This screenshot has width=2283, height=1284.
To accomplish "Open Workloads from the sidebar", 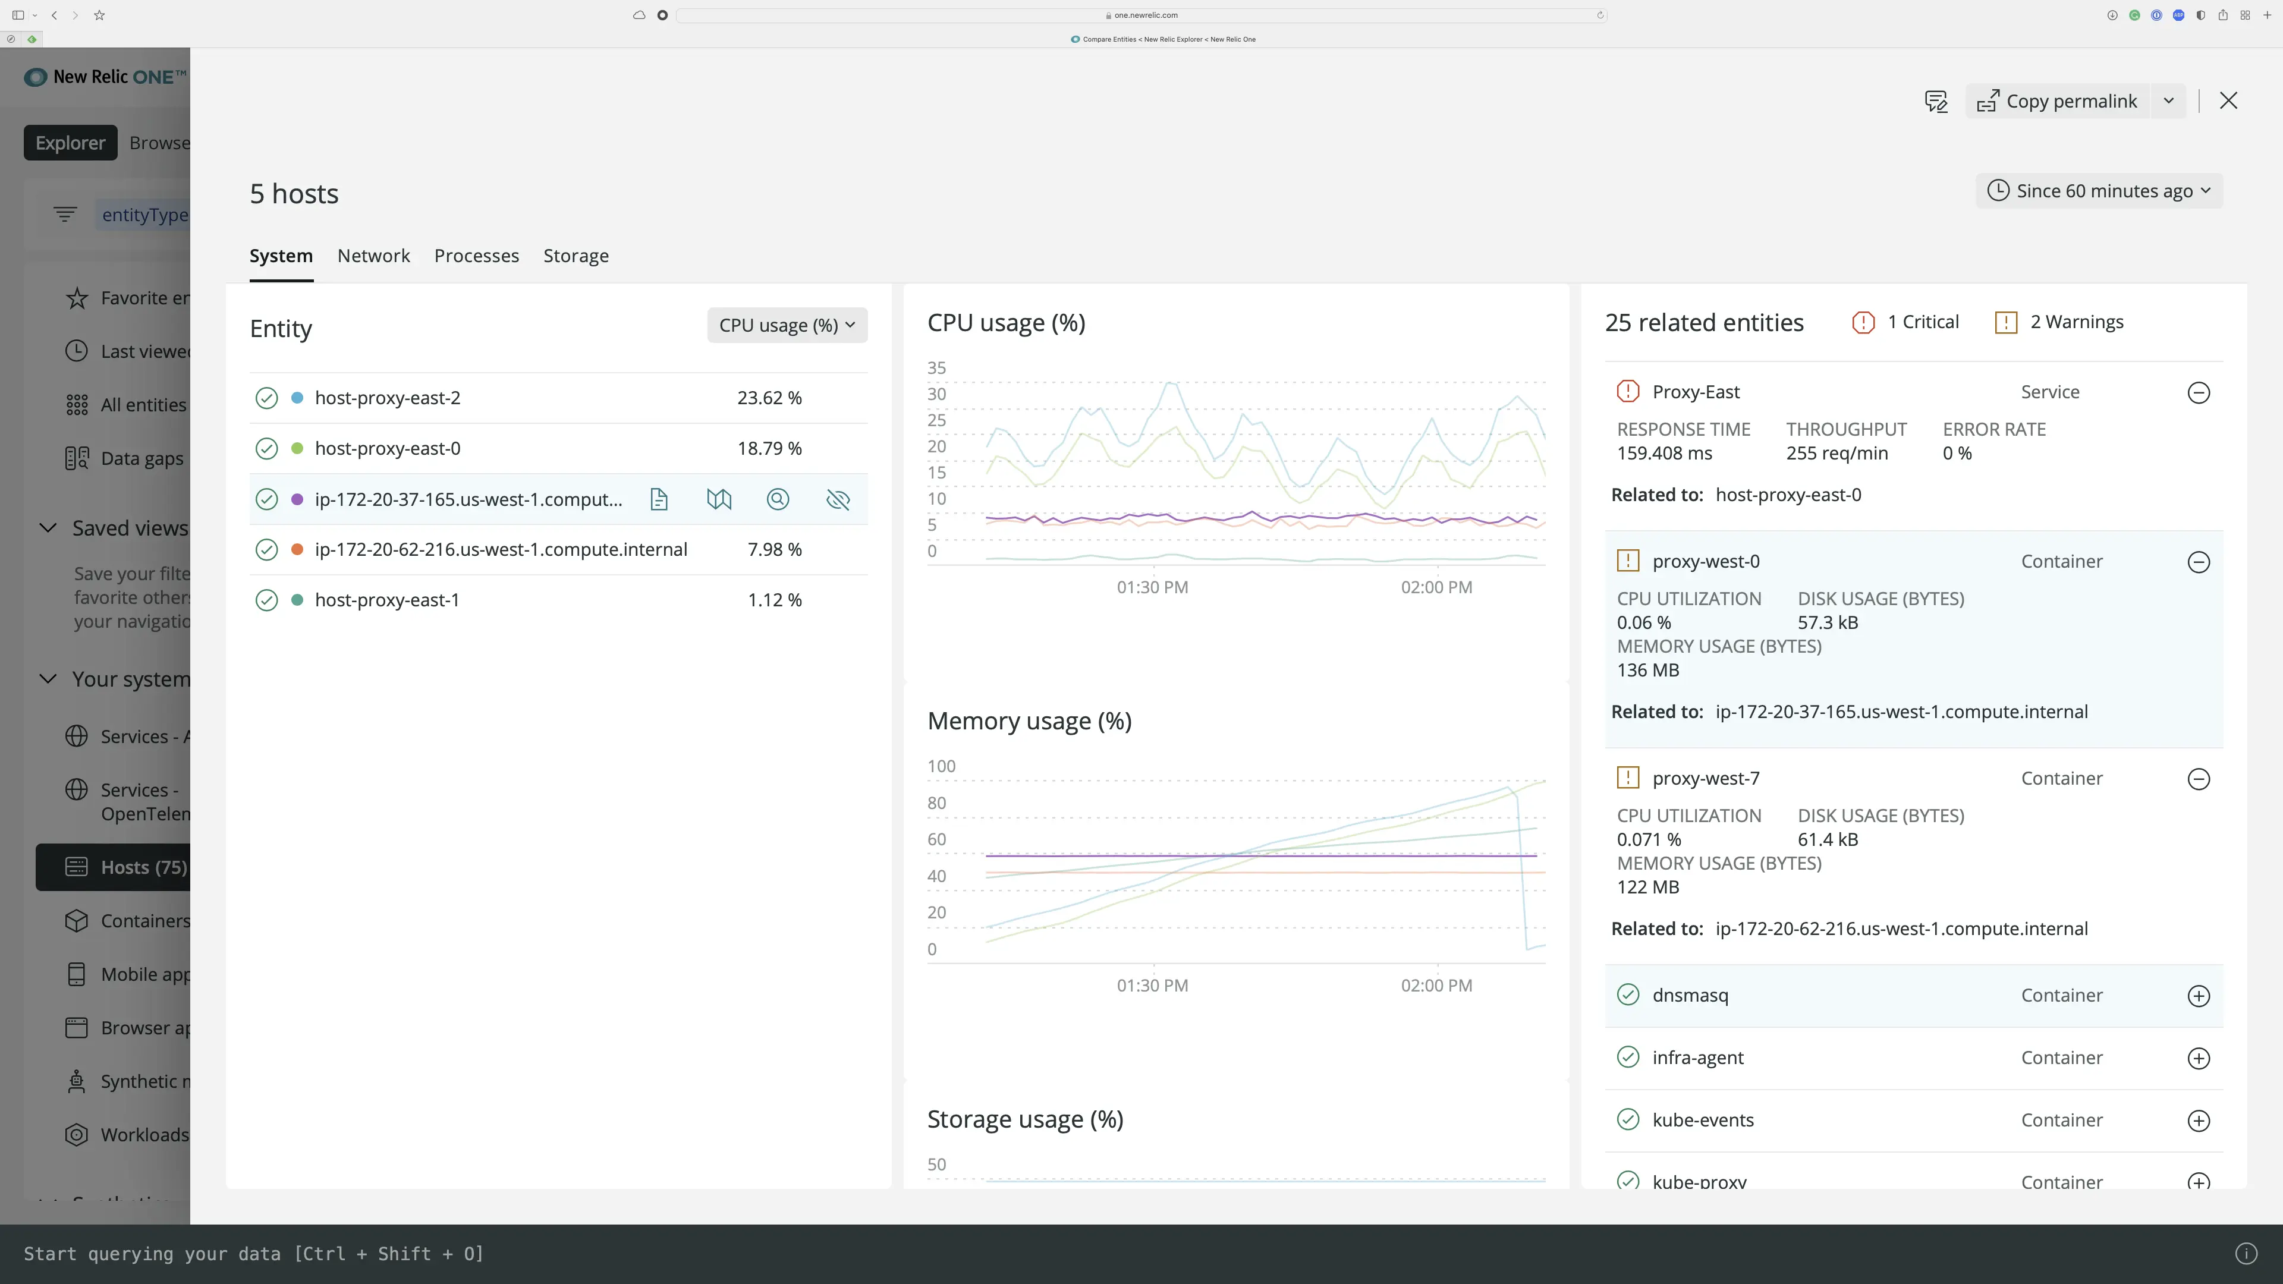I will click(143, 1134).
